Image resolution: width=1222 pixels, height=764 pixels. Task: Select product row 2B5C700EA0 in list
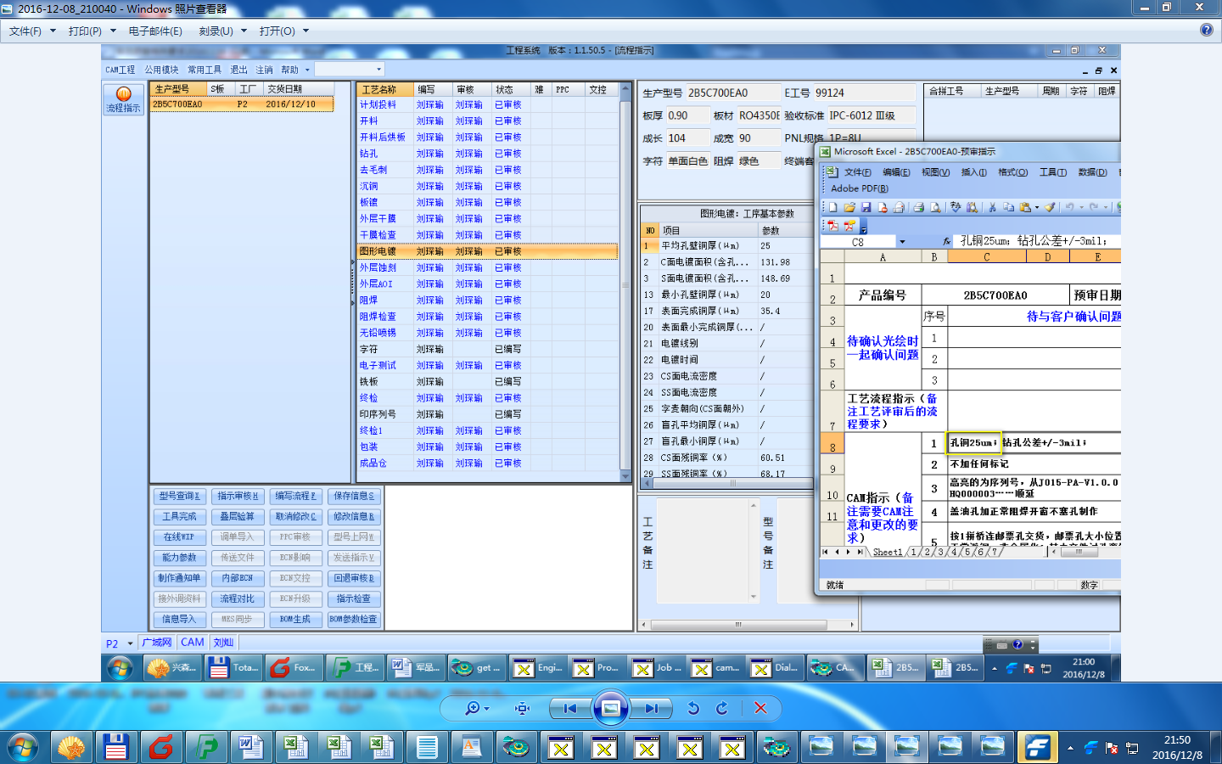pos(242,104)
